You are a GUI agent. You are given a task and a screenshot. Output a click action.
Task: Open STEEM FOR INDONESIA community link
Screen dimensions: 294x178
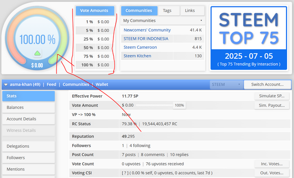[146, 39]
